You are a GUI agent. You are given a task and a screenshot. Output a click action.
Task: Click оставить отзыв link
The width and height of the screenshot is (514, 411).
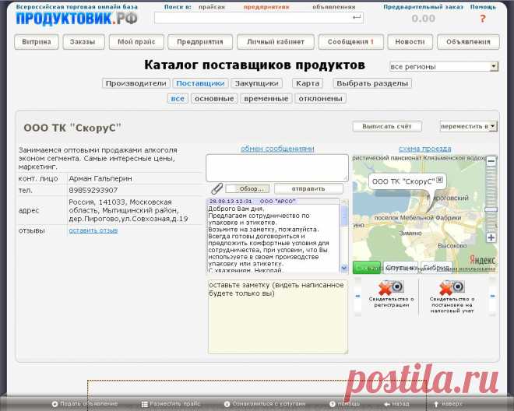tap(93, 230)
